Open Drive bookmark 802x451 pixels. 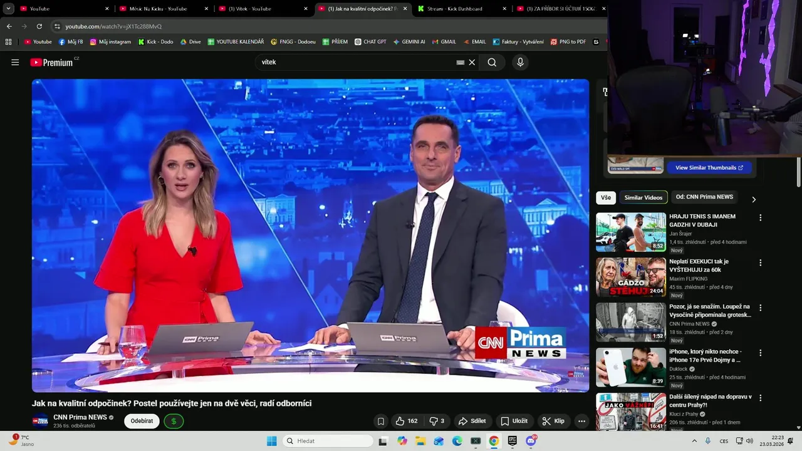coord(190,42)
